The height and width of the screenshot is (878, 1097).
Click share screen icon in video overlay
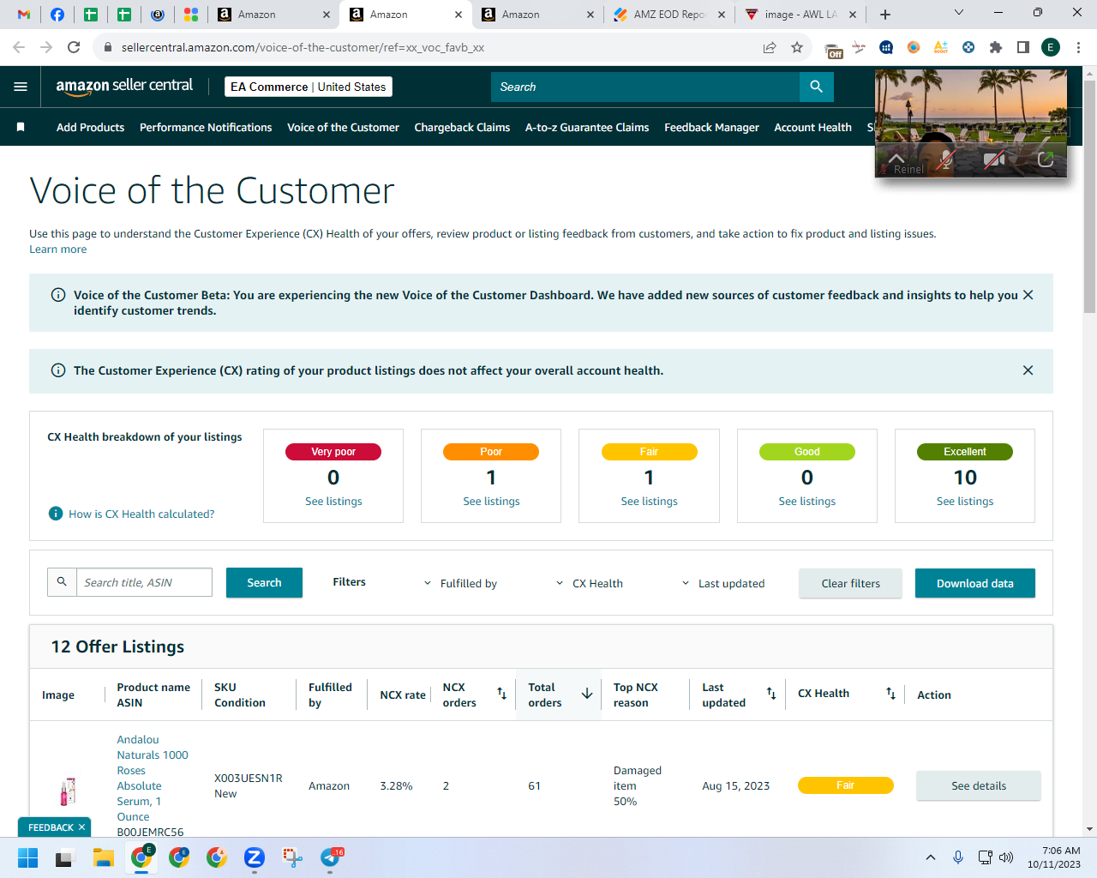pos(1046,159)
